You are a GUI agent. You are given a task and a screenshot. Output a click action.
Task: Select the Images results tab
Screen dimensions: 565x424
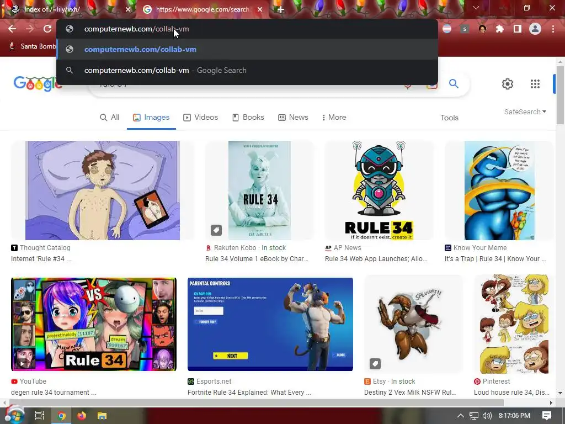(151, 118)
